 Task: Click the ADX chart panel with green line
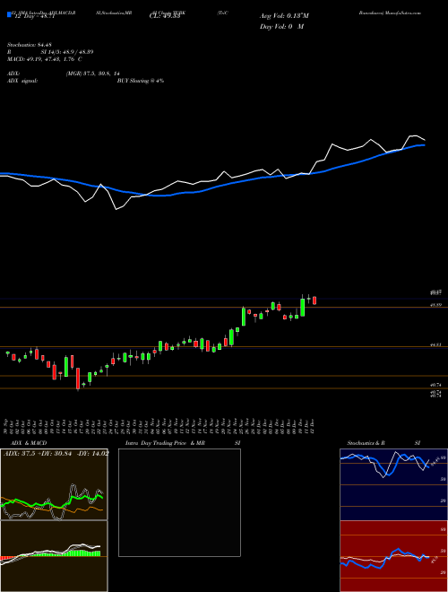tap(54, 484)
